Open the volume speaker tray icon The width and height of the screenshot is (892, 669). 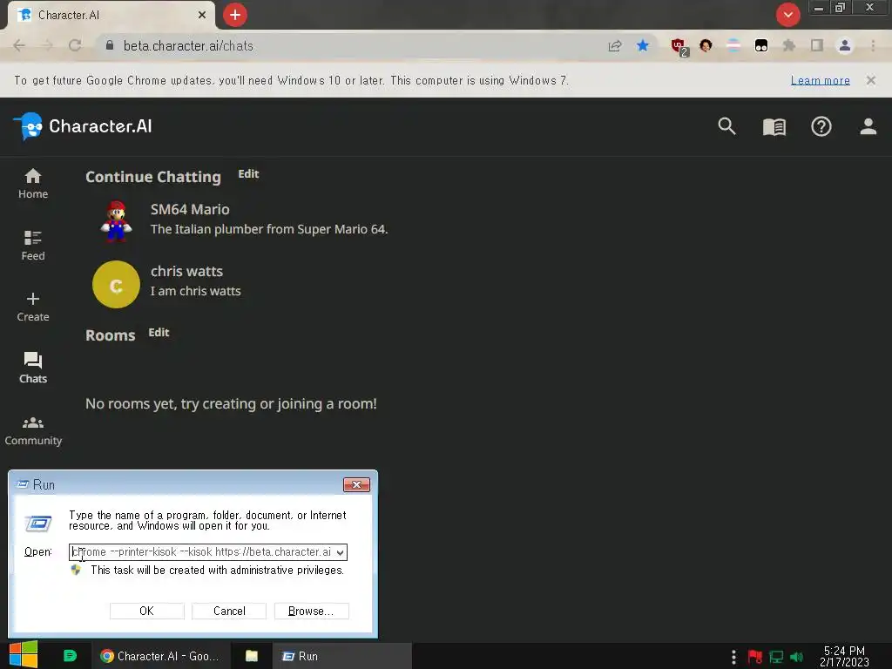[x=796, y=657]
